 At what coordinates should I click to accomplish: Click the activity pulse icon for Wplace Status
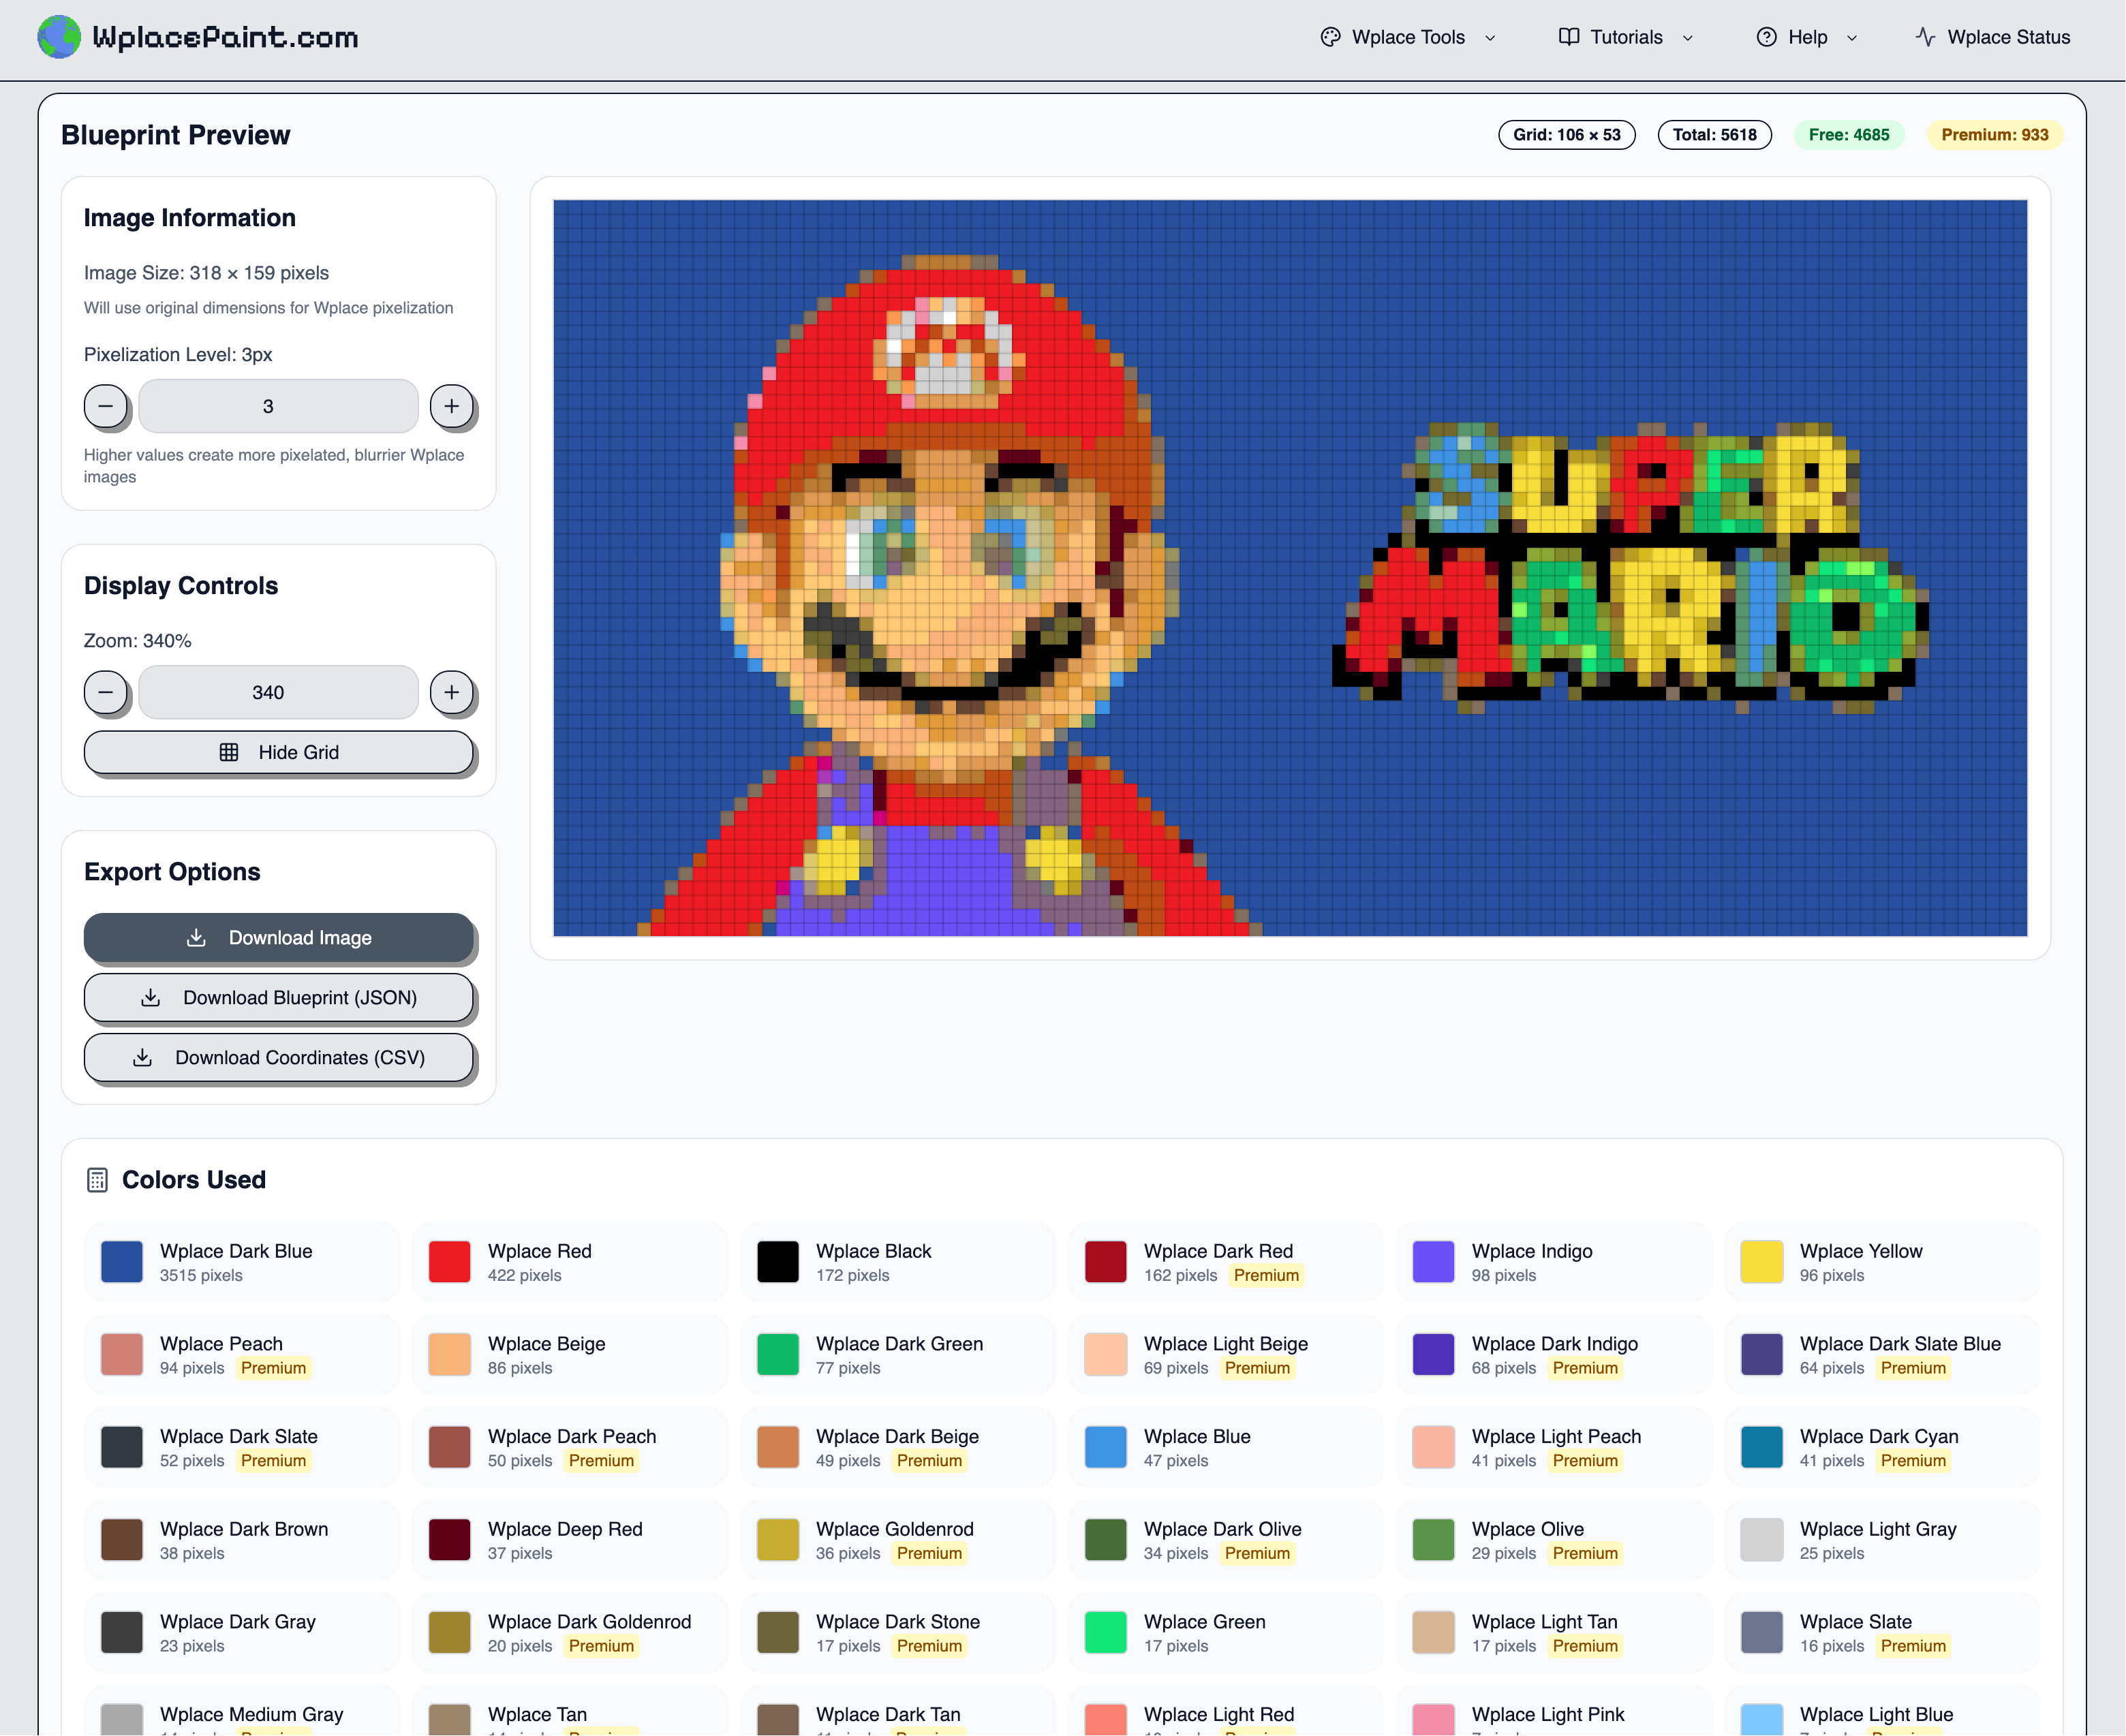point(1925,37)
